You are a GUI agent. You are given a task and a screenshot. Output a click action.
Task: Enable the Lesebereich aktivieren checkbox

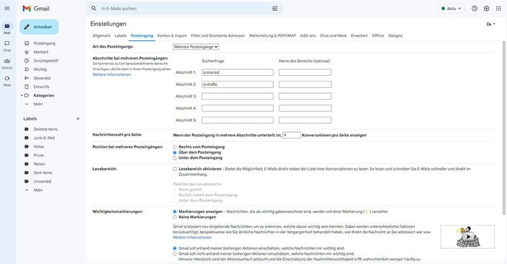(175, 169)
